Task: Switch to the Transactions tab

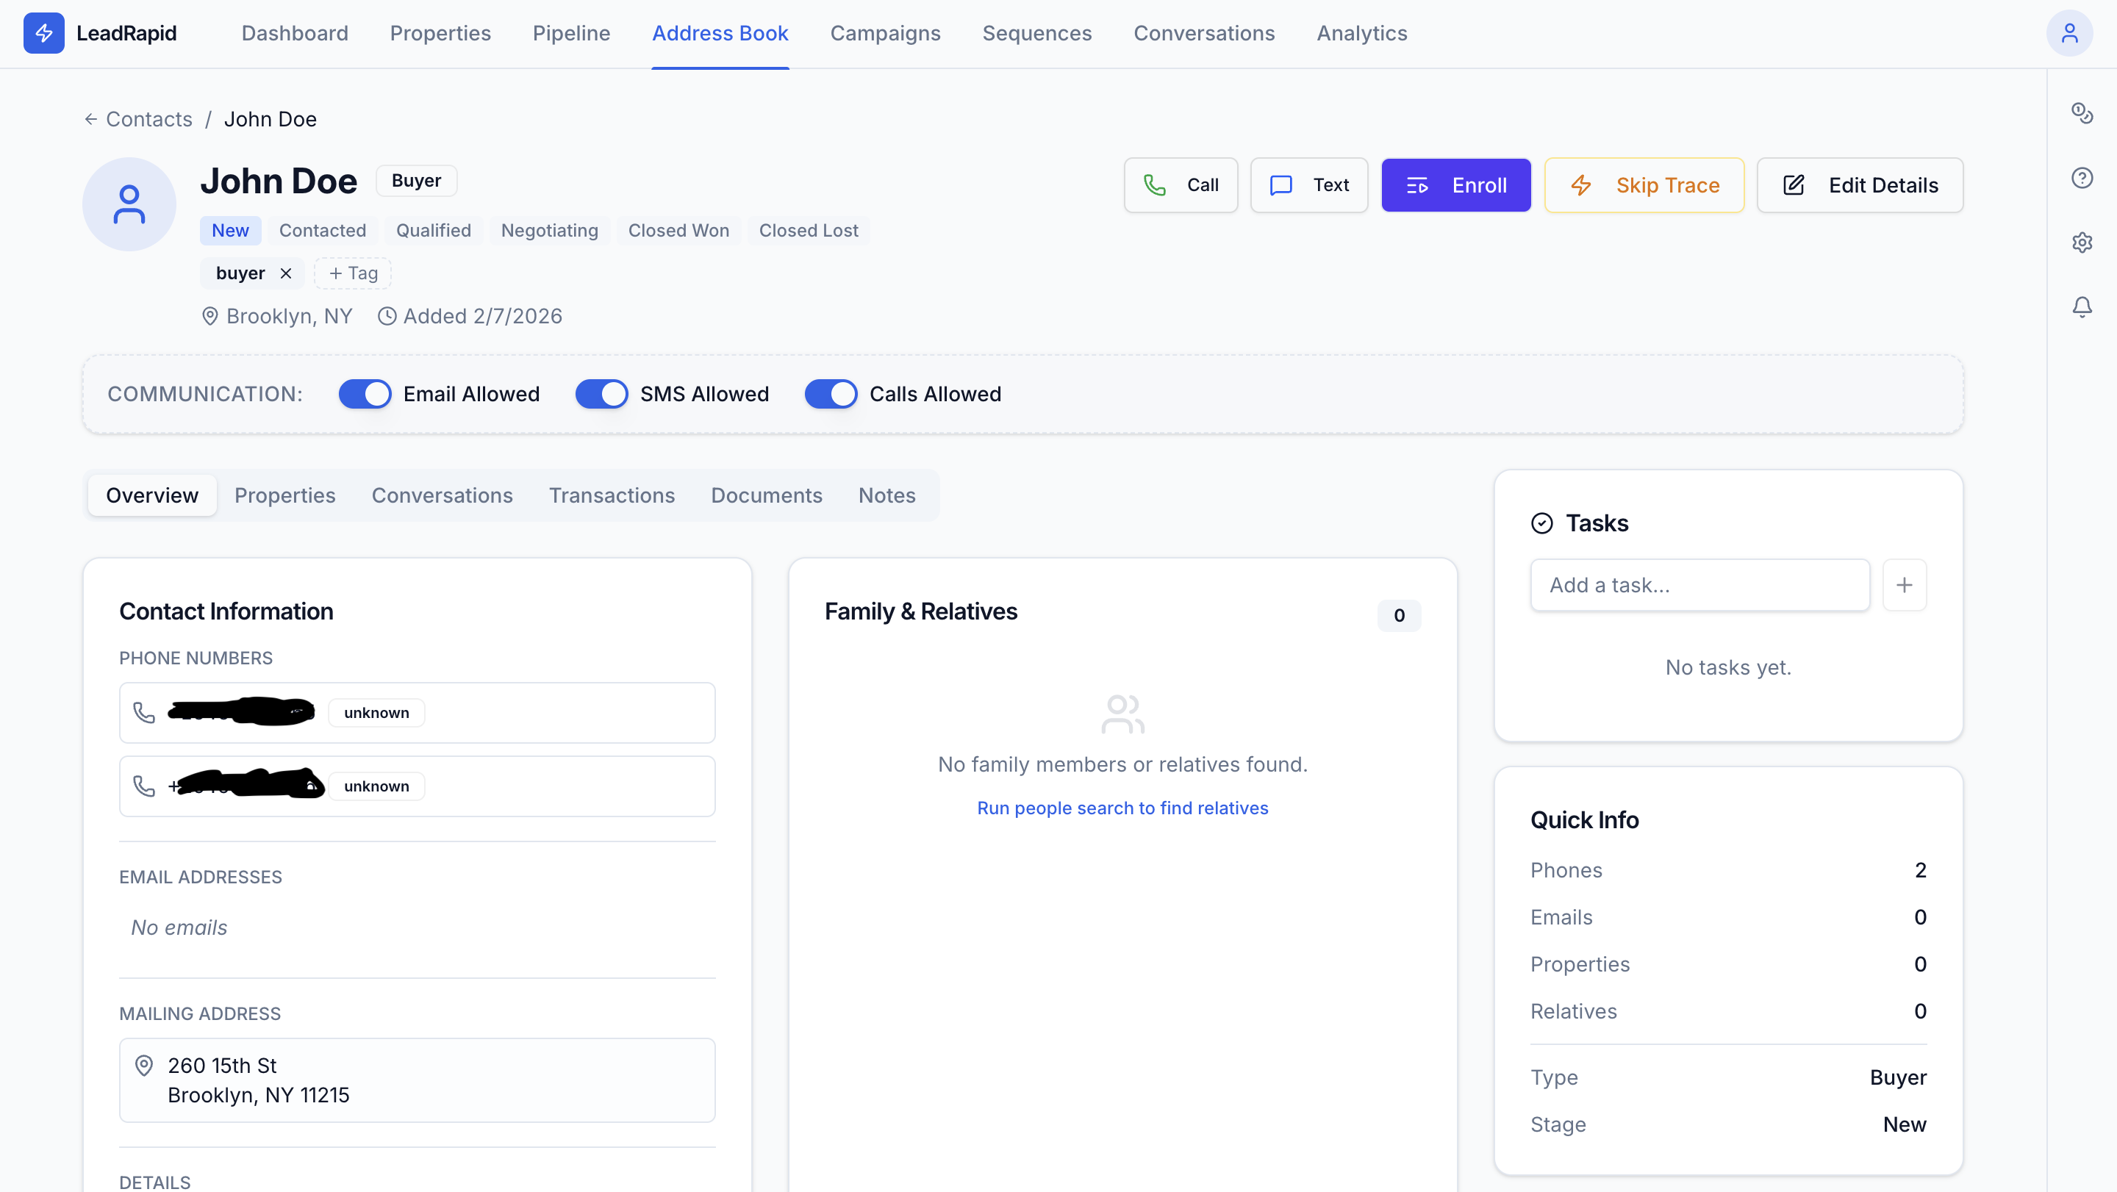Action: tap(612, 495)
